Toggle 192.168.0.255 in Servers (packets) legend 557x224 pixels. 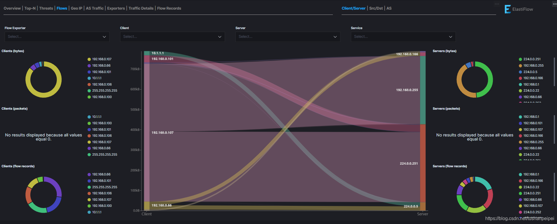[531, 142]
